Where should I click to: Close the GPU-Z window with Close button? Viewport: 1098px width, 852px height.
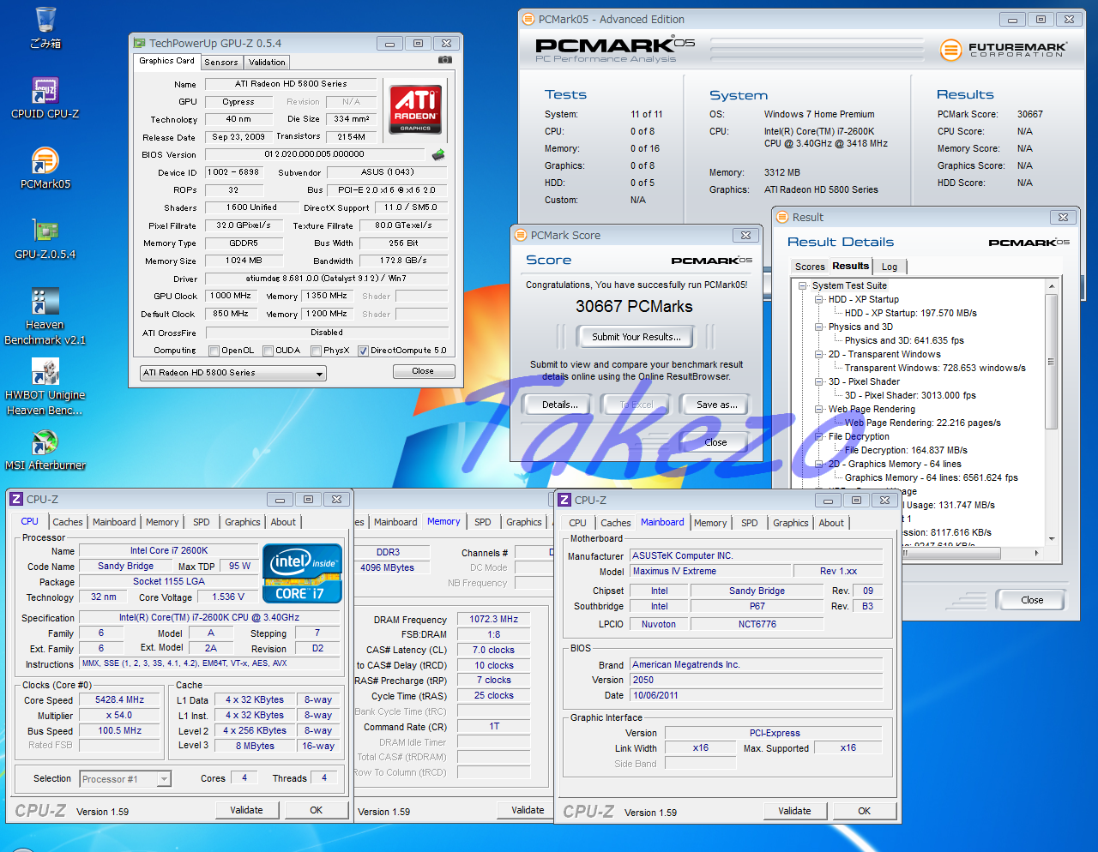tap(423, 371)
